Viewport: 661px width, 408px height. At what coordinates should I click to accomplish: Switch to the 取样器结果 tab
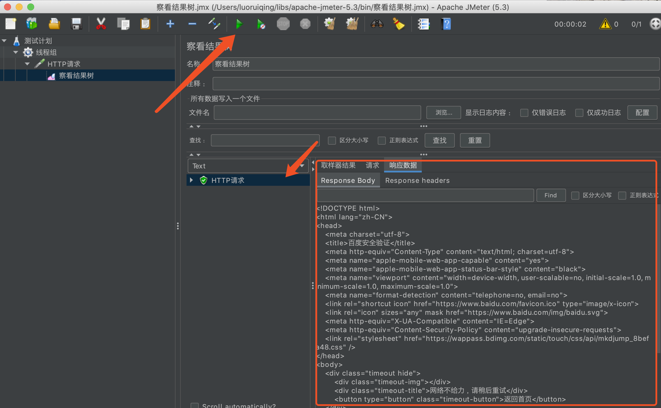[338, 166]
